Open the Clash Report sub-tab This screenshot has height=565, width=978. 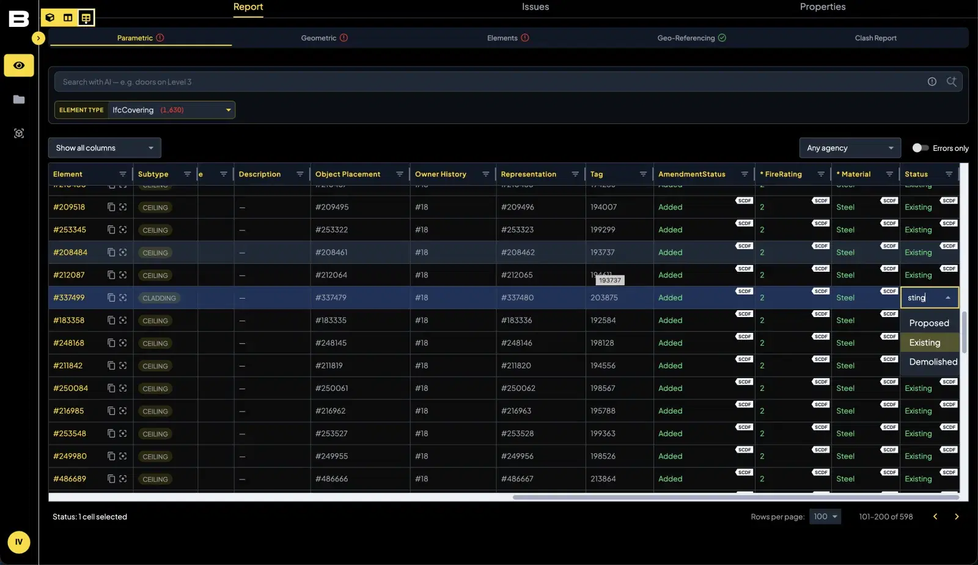tap(875, 38)
